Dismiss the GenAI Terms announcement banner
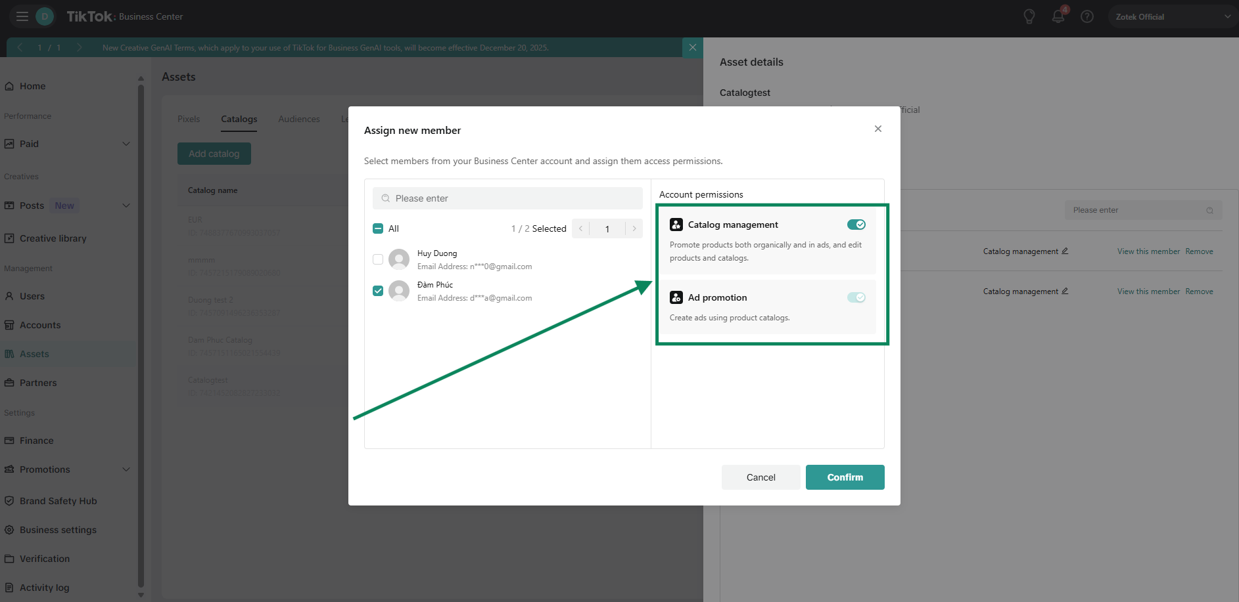The height and width of the screenshot is (602, 1239). click(692, 47)
